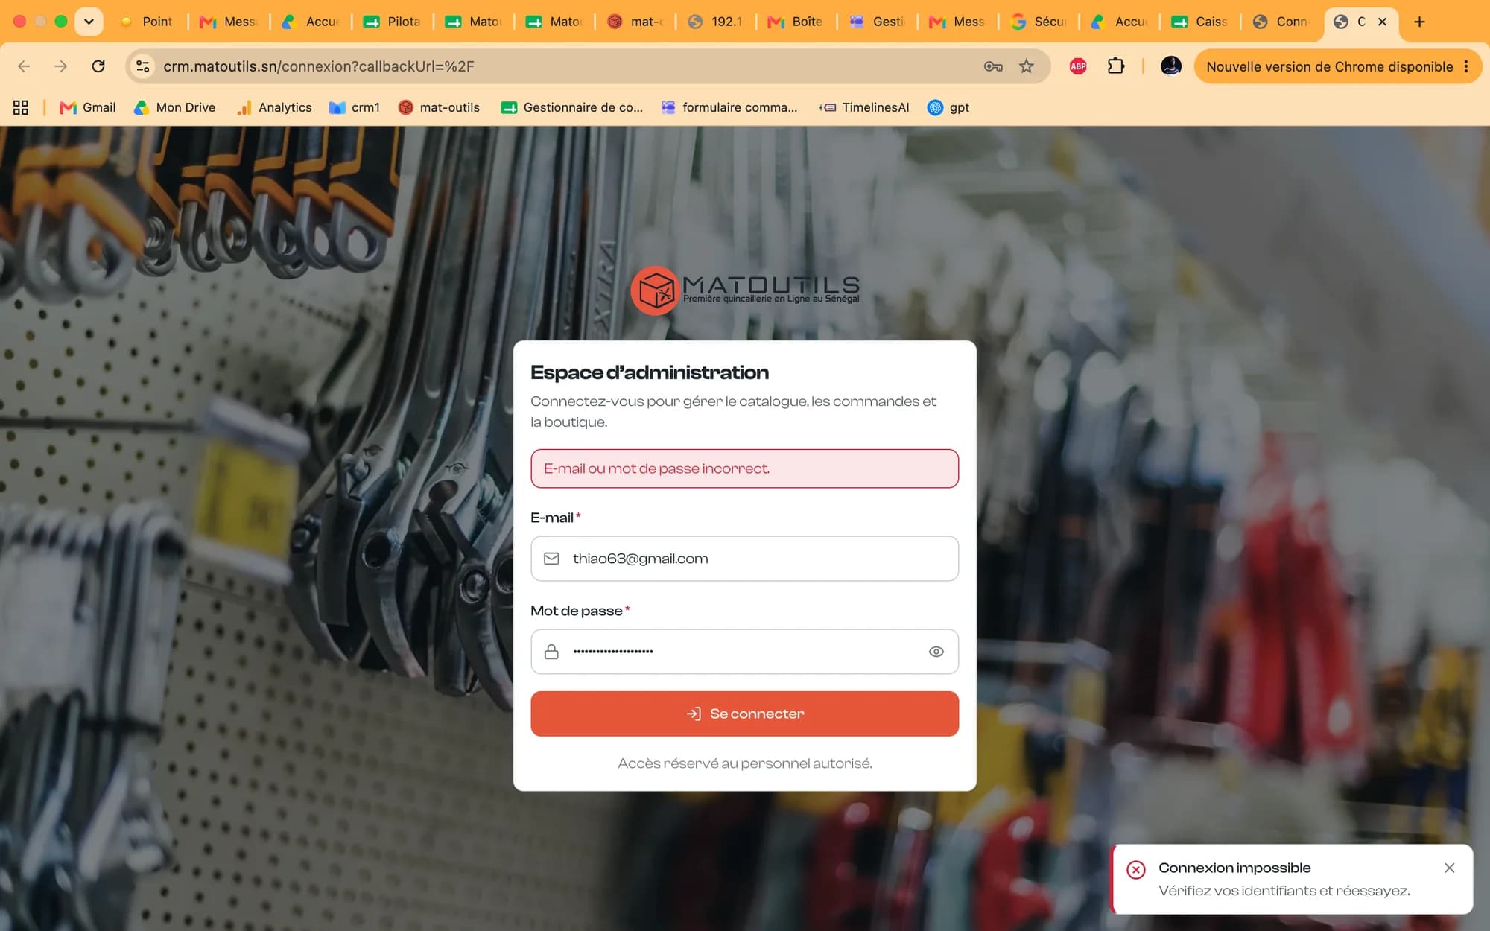Image resolution: width=1490 pixels, height=931 pixels.
Task: Click the Se connecter button
Action: (744, 714)
